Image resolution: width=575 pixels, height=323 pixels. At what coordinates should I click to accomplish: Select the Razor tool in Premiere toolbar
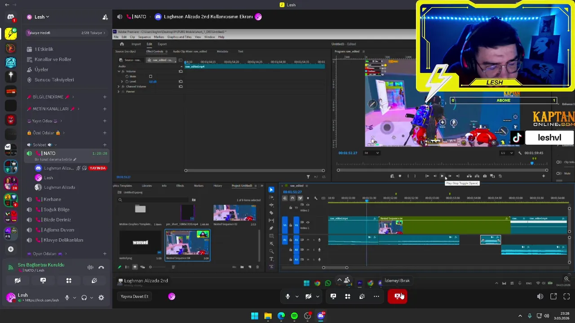pos(271,213)
